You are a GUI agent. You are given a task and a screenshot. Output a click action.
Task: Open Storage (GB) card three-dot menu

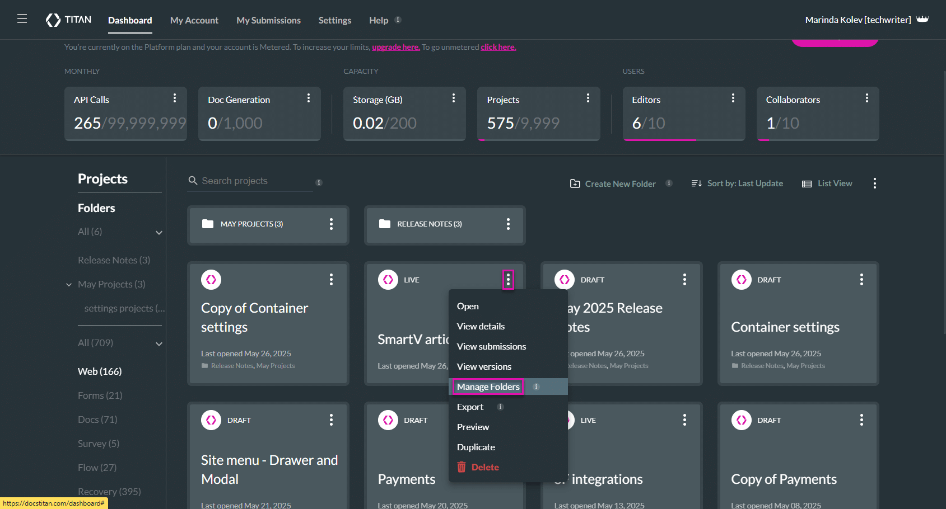pos(454,98)
